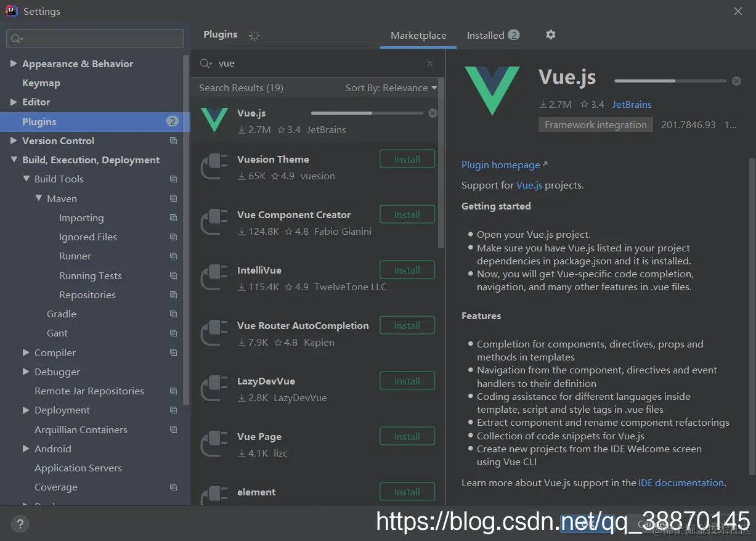Click project-level icon beside Gradle

tap(173, 314)
